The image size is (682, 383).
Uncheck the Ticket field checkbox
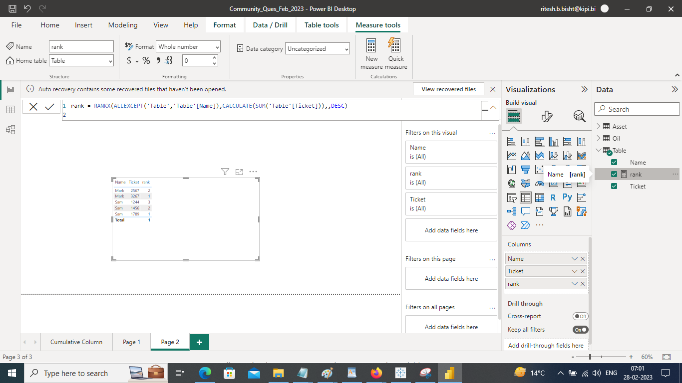[x=614, y=187]
